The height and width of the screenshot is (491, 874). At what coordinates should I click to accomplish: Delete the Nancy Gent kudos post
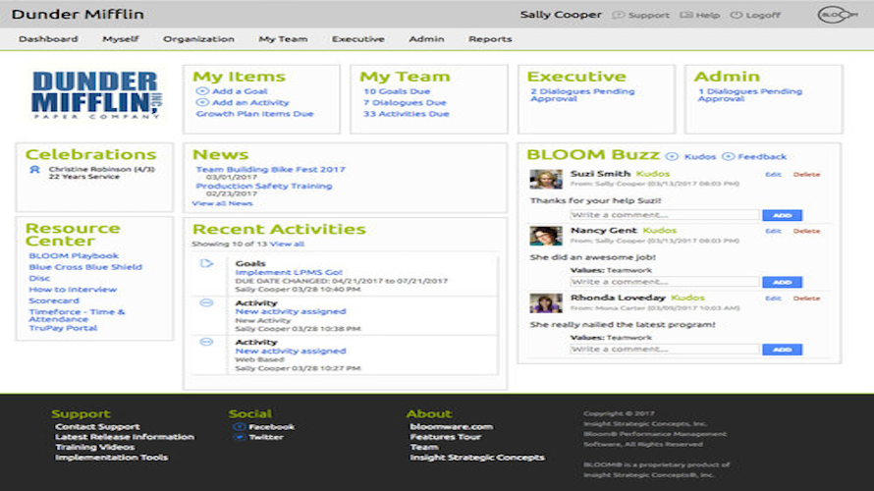point(806,231)
